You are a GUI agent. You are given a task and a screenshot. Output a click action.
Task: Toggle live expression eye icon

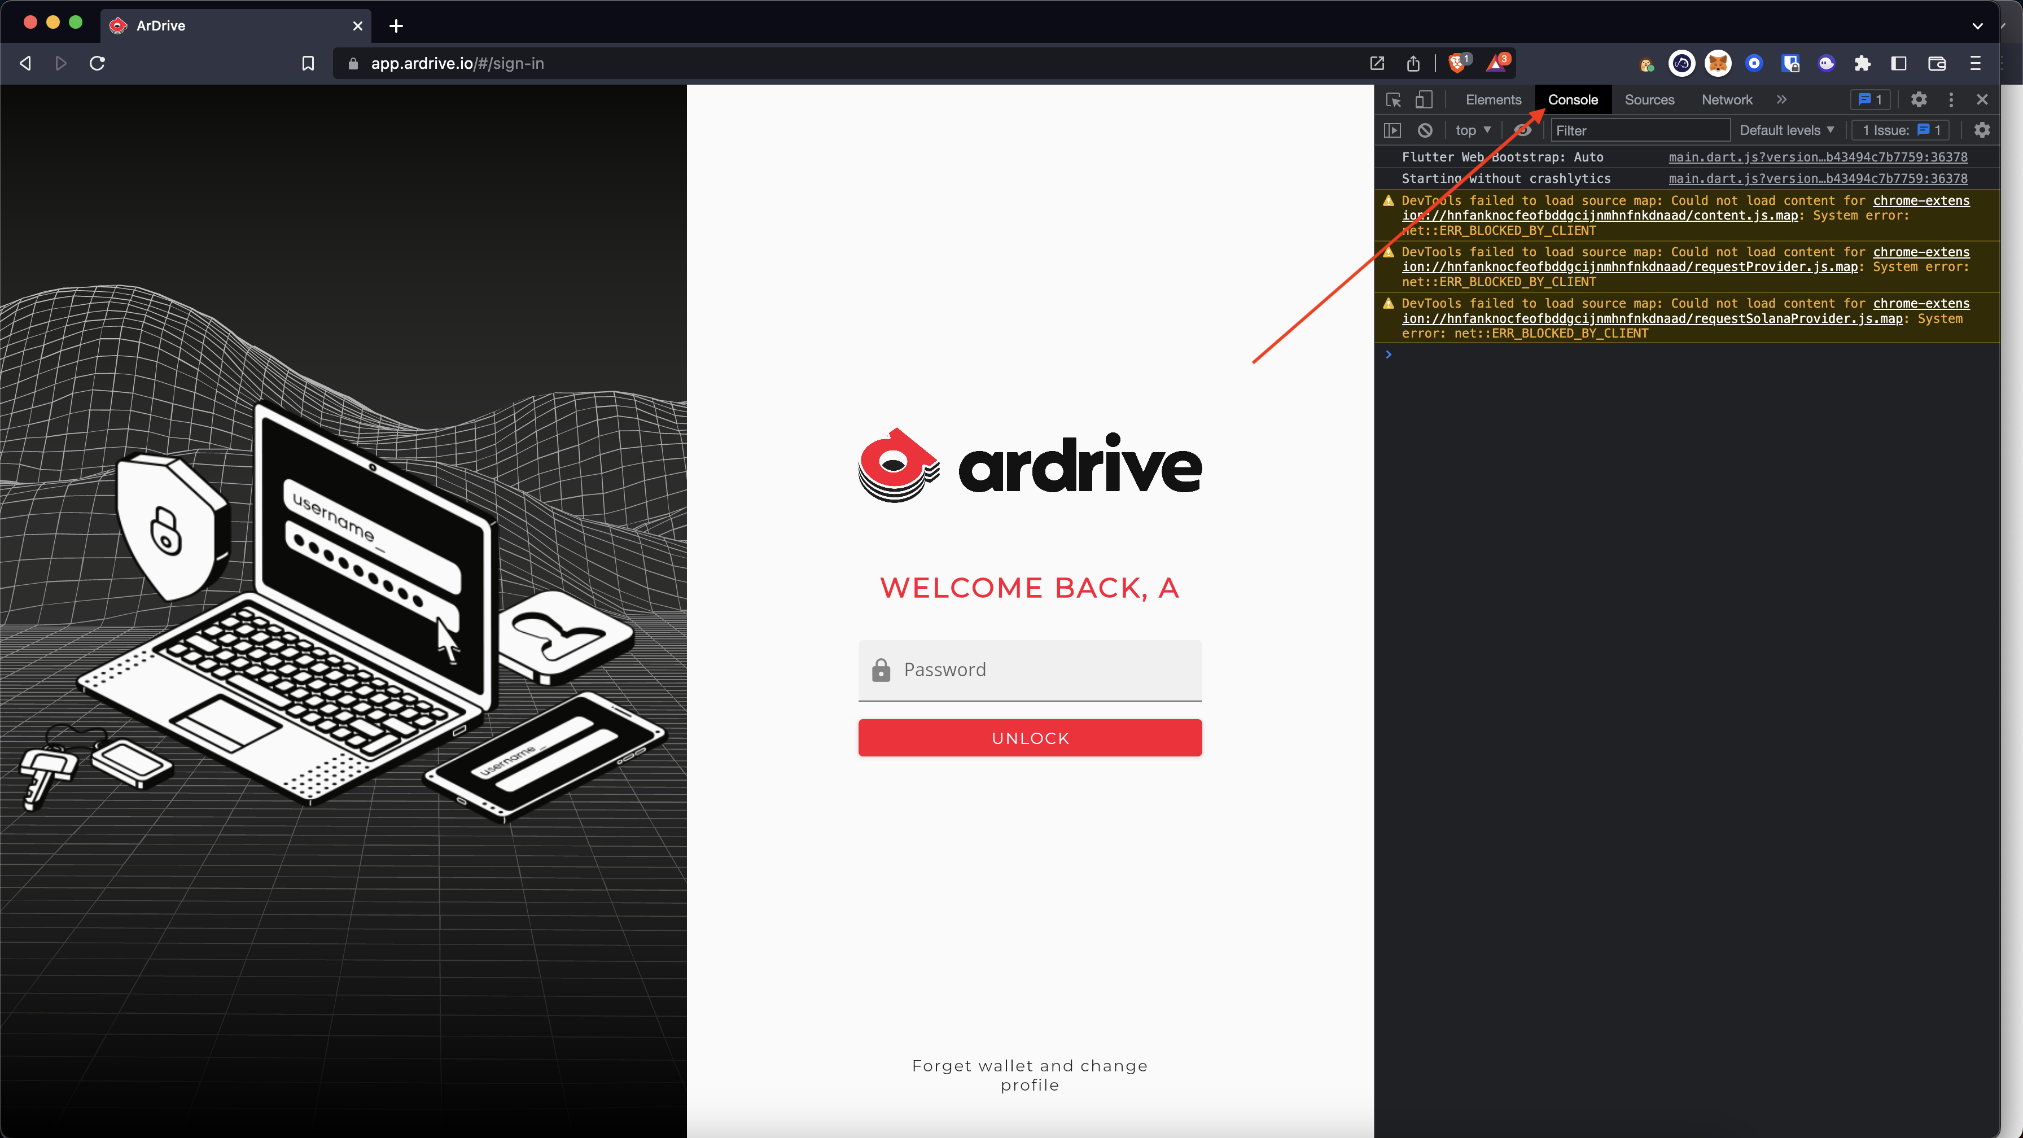pyautogui.click(x=1523, y=130)
